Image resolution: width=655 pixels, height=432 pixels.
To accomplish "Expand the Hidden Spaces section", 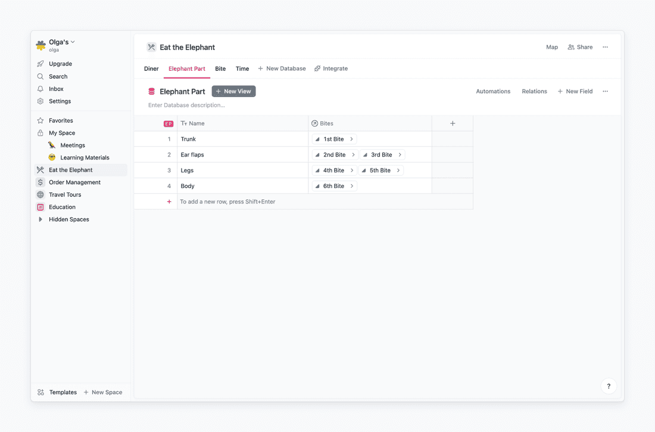I will pyautogui.click(x=40, y=220).
